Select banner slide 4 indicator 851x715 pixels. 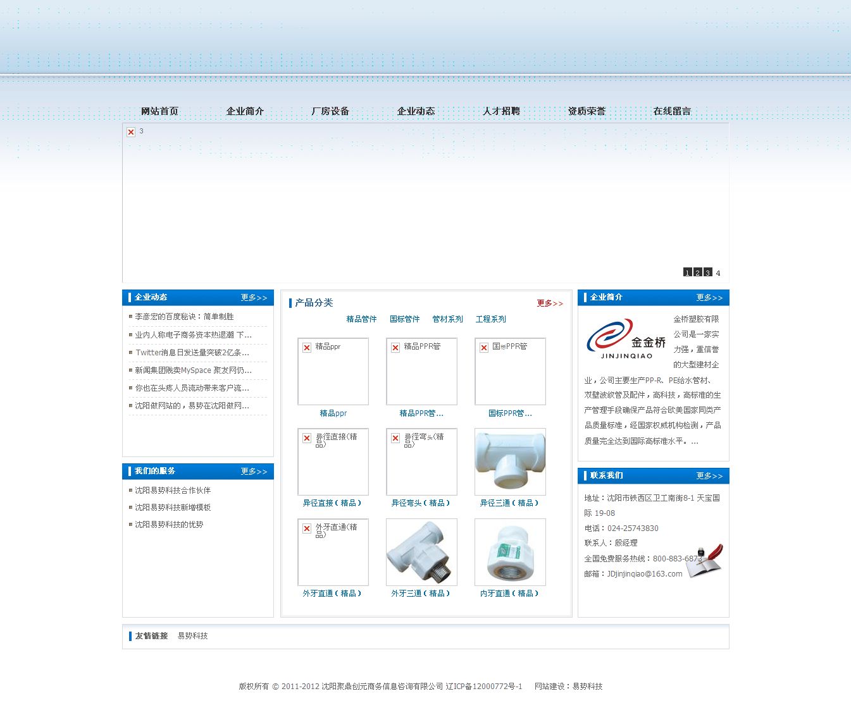click(717, 272)
